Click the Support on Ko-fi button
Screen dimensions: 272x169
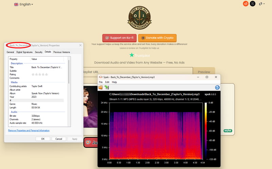(x=119, y=38)
